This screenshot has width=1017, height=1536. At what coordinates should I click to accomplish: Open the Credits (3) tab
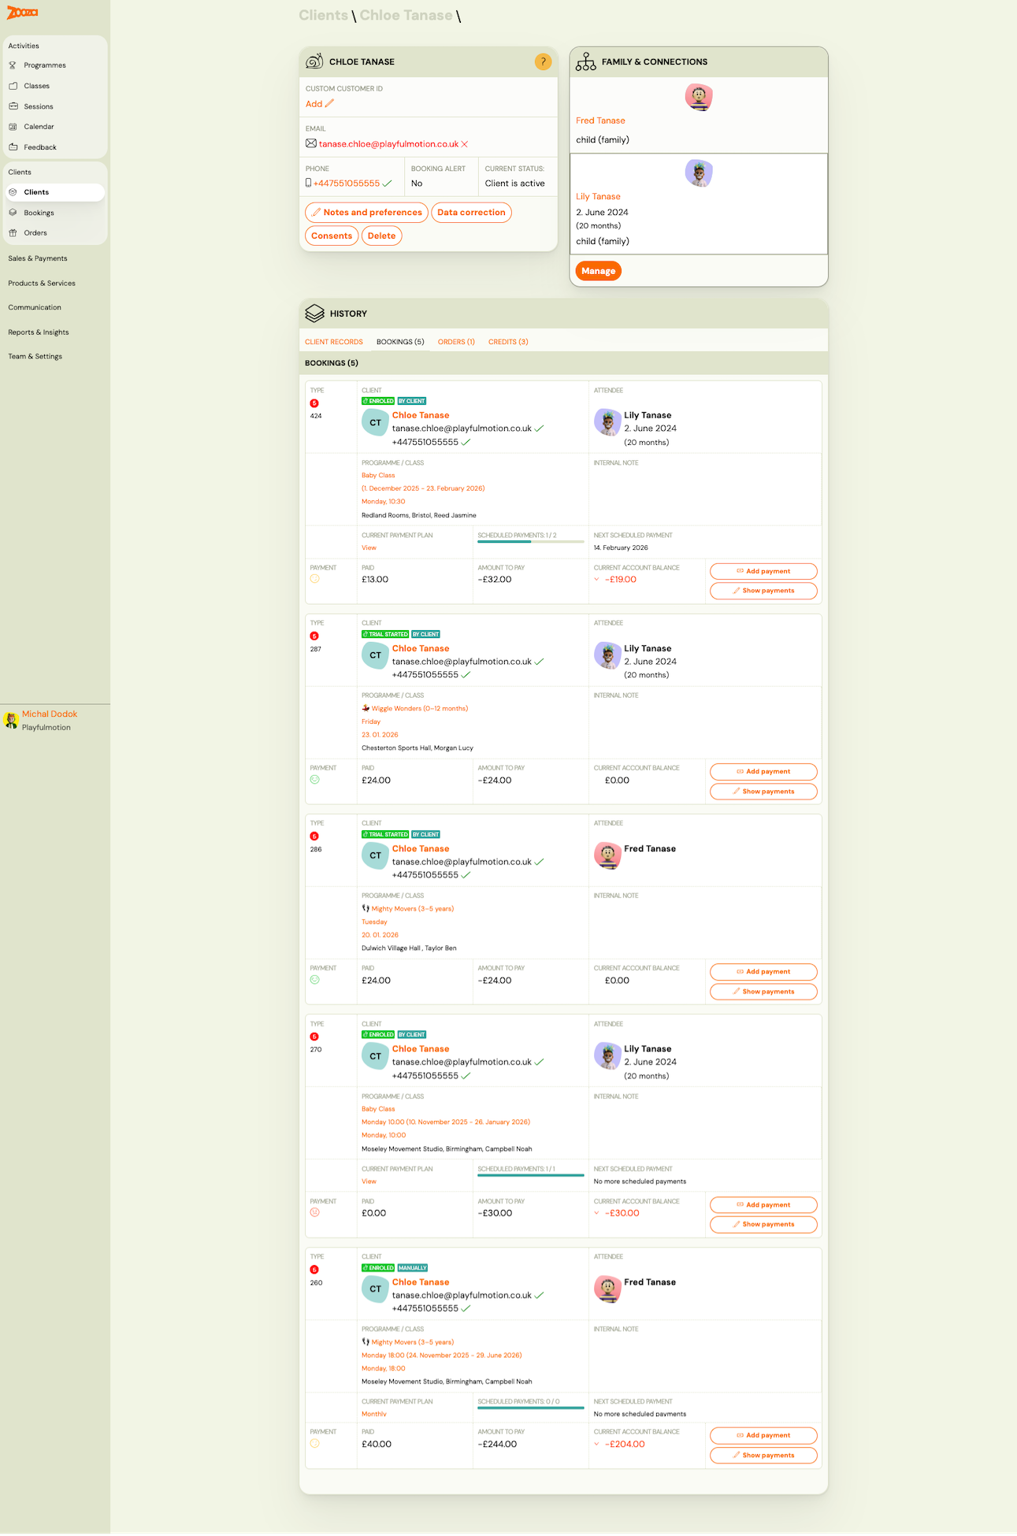click(508, 342)
